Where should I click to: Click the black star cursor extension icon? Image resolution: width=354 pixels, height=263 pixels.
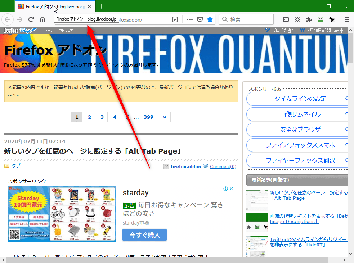pyautogui.click(x=332, y=19)
